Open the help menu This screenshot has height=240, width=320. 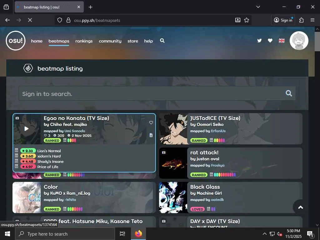(148, 41)
